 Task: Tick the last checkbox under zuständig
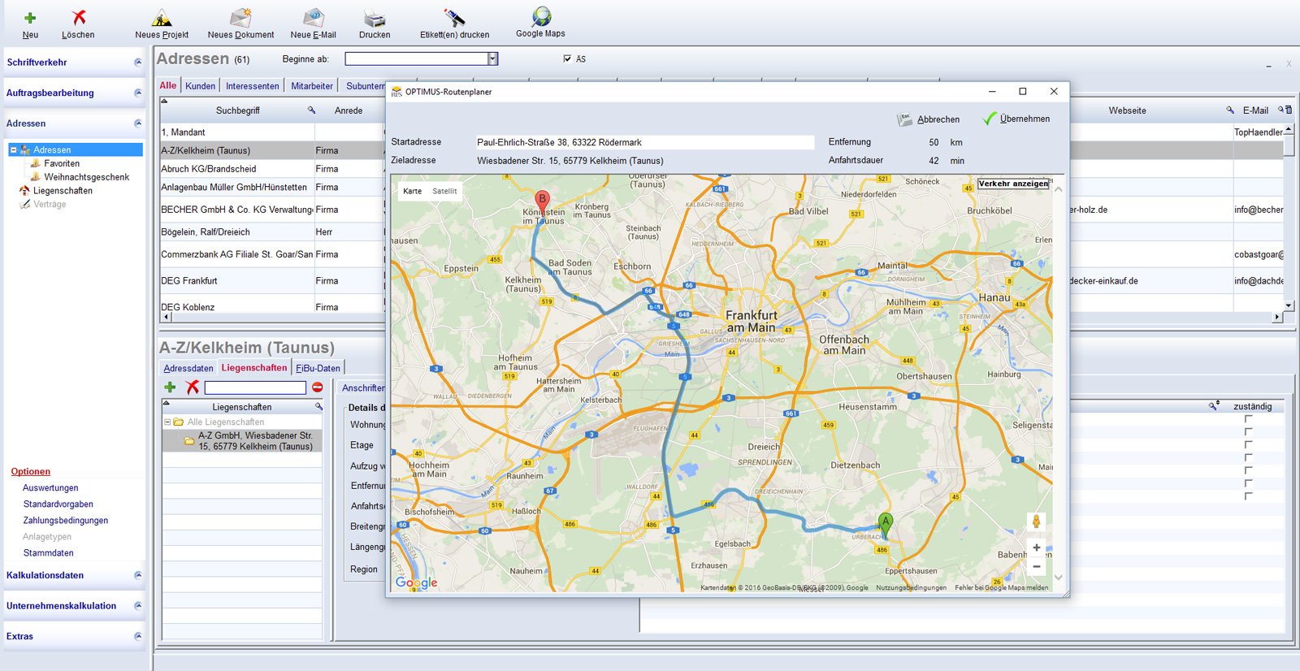pos(1248,496)
